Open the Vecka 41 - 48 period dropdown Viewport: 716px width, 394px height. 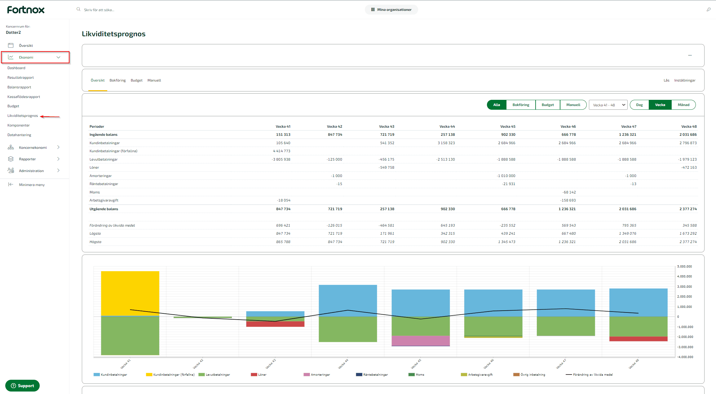coord(608,105)
